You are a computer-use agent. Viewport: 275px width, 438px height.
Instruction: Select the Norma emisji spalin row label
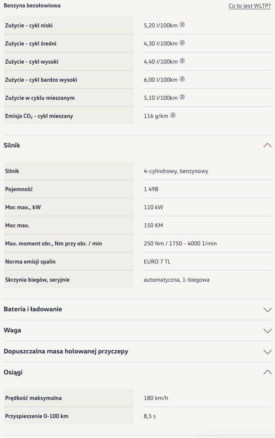30,261
